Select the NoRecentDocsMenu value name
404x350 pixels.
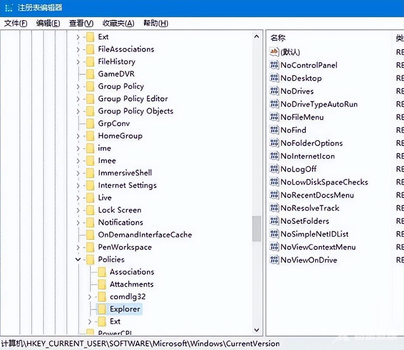[x=317, y=195]
